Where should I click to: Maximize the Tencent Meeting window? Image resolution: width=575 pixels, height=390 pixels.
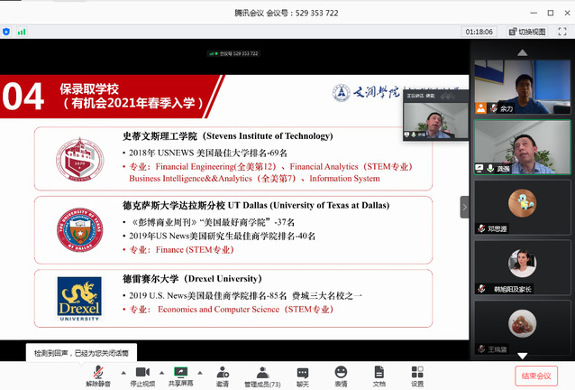551,13
